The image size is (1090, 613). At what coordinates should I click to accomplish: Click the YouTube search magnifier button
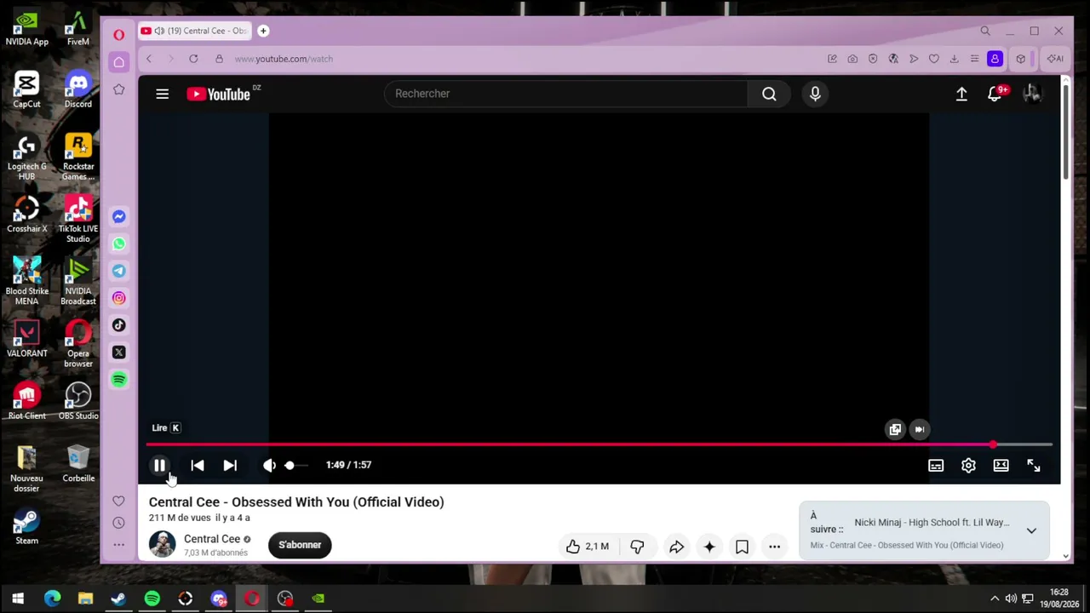click(769, 94)
